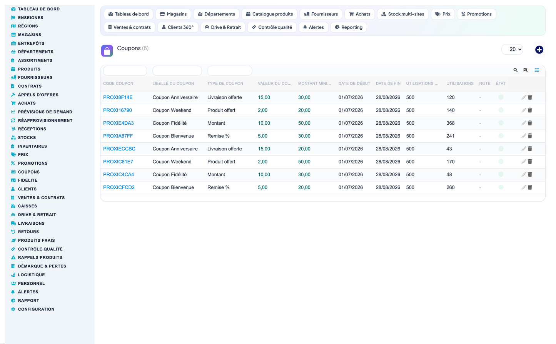Open the rows per page dropdown showing 20
The width and height of the screenshot is (556, 344).
coord(513,49)
